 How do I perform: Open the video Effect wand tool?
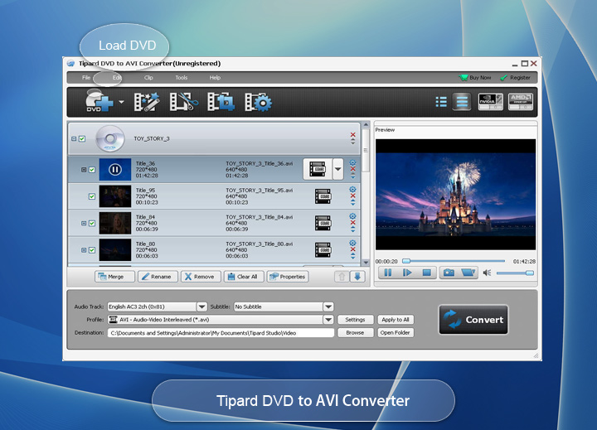147,102
